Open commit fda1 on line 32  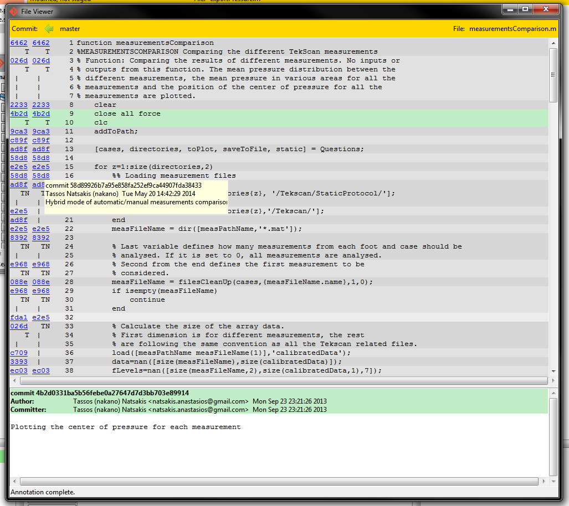(19, 317)
